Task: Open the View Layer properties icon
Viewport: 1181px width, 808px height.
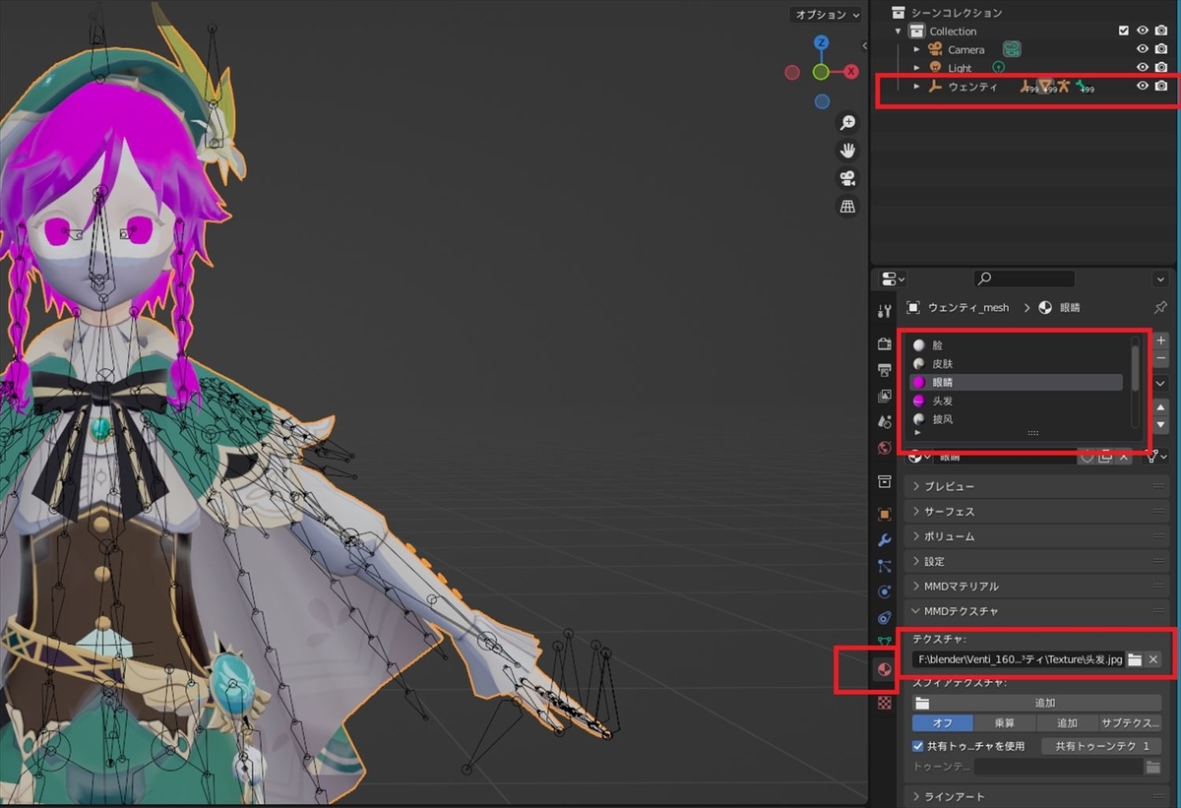Action: tap(884, 396)
